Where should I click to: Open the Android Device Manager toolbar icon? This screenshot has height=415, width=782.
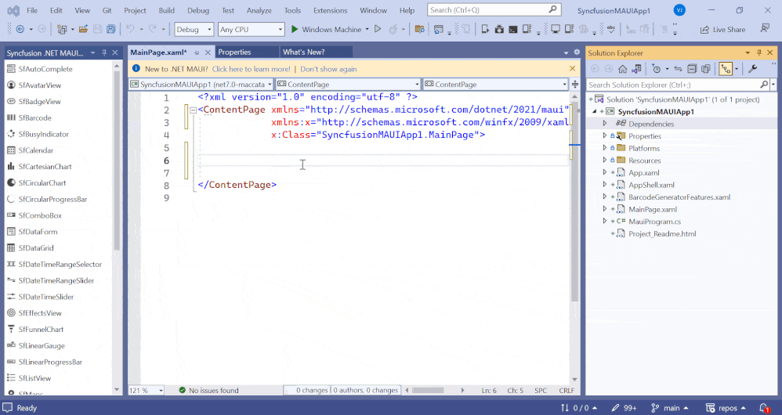[x=485, y=30]
